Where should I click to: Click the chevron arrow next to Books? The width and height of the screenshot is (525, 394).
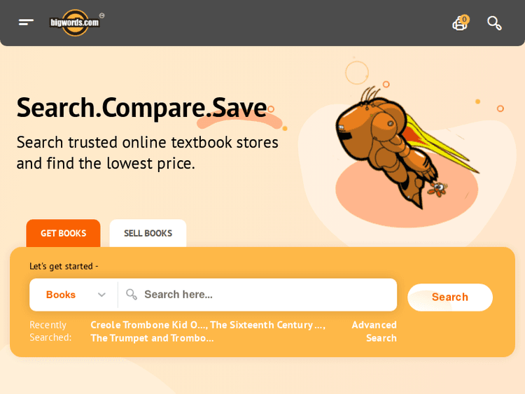pyautogui.click(x=101, y=295)
